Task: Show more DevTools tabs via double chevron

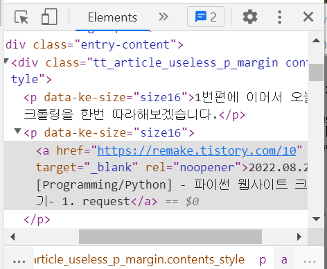Action: [163, 17]
